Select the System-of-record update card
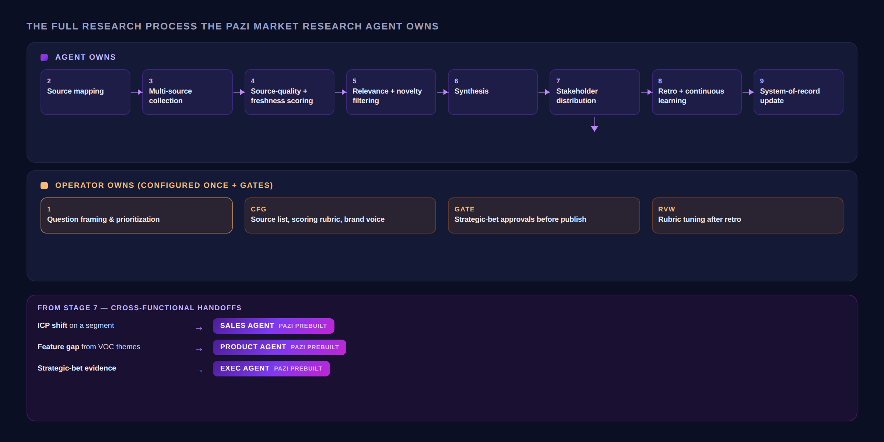 [799, 92]
